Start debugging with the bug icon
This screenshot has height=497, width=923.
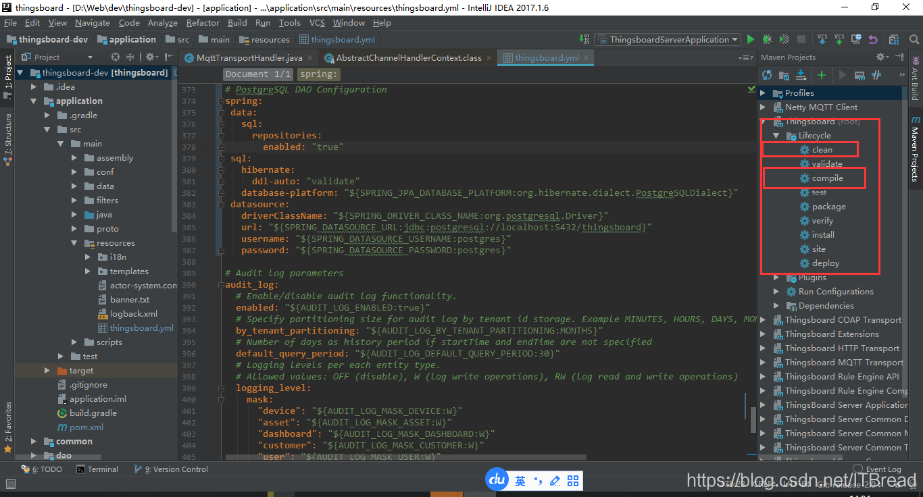pyautogui.click(x=767, y=39)
